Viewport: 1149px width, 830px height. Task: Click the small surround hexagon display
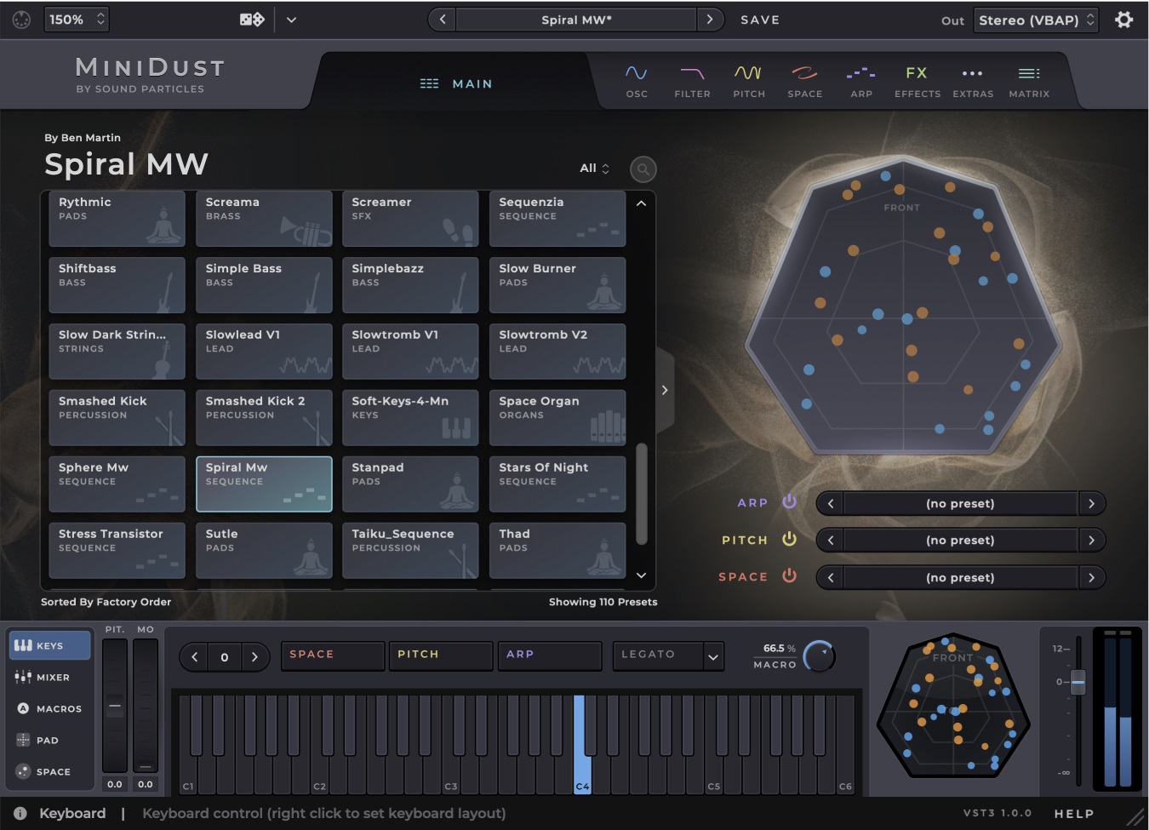(x=953, y=705)
